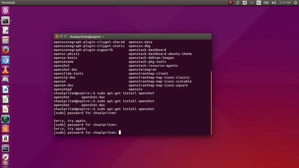The width and height of the screenshot is (299, 168).
Task: Launch Chromium browser from the launcher
Action: tap(5, 60)
